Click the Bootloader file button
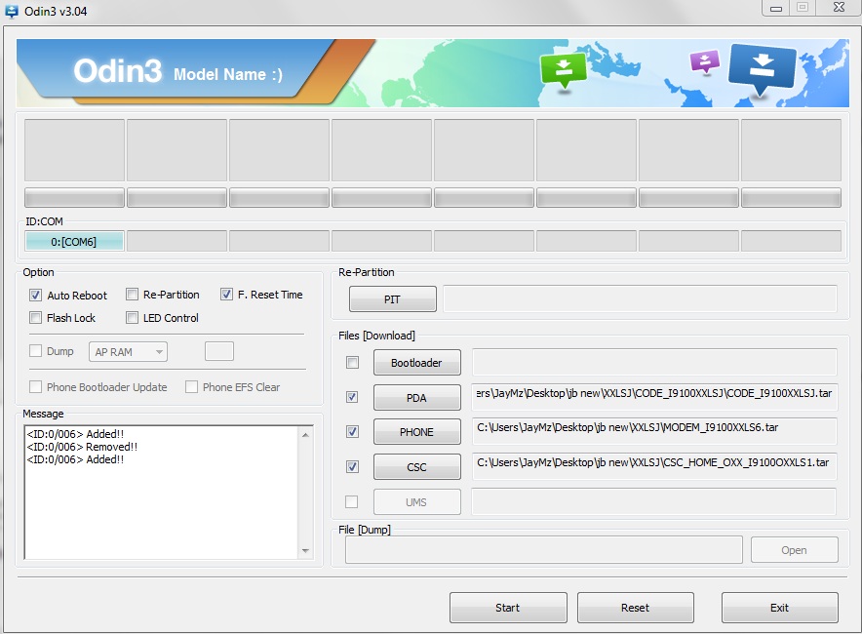 point(416,363)
